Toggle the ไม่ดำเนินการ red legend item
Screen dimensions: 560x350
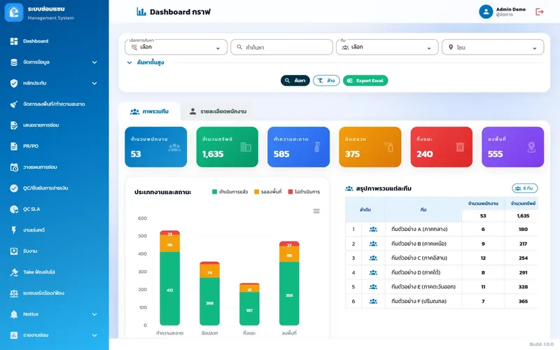304,192
